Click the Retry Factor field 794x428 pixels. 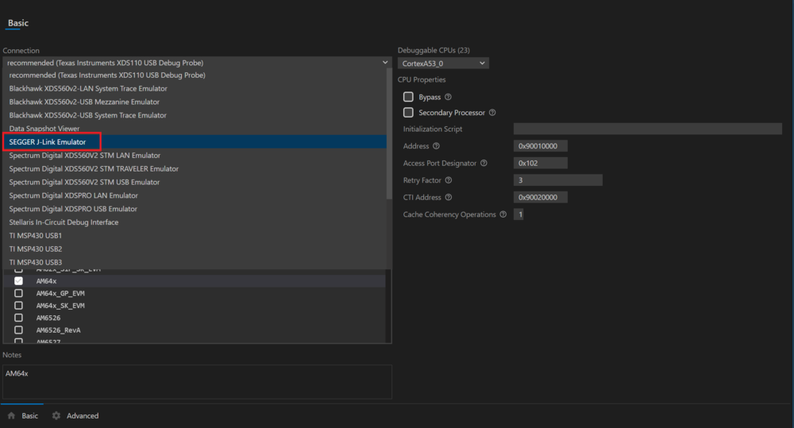[x=558, y=180]
